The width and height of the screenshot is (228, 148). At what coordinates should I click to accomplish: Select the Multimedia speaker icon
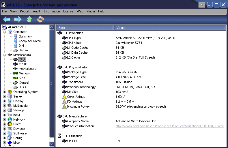(x=10, y=106)
